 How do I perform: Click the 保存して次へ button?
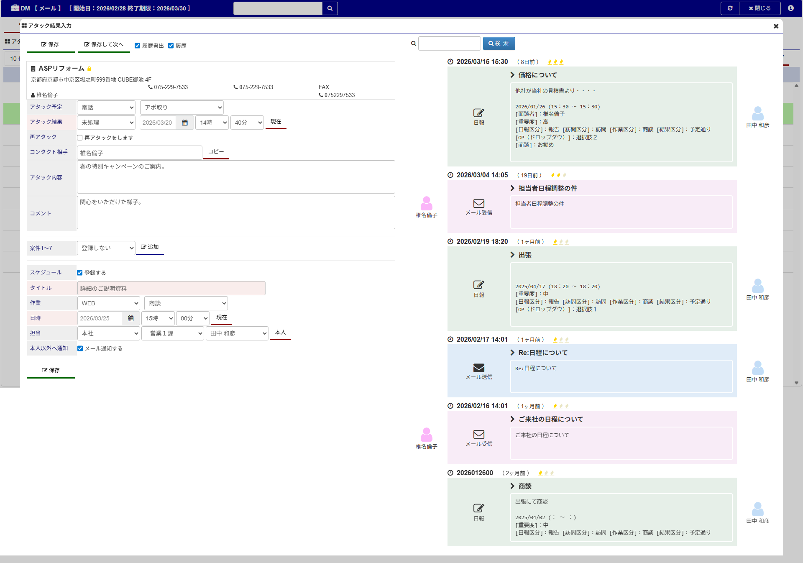(x=104, y=44)
